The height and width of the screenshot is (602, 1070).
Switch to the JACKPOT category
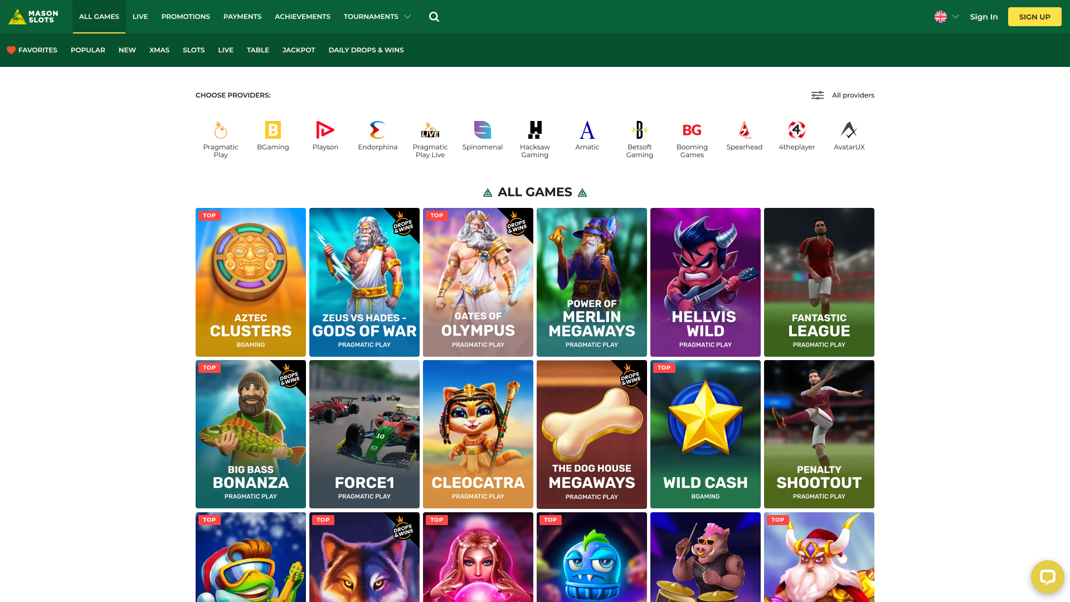(x=299, y=50)
